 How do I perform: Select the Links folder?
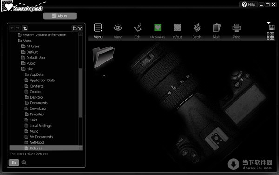point(31,120)
